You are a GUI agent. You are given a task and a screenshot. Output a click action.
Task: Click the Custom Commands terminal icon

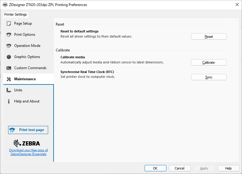[9, 68]
